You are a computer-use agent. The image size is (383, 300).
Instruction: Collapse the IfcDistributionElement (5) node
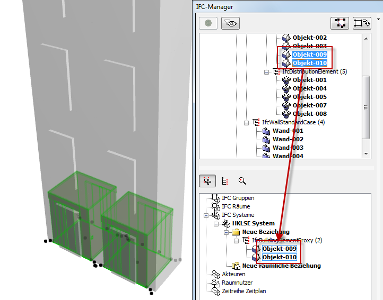coord(266,72)
